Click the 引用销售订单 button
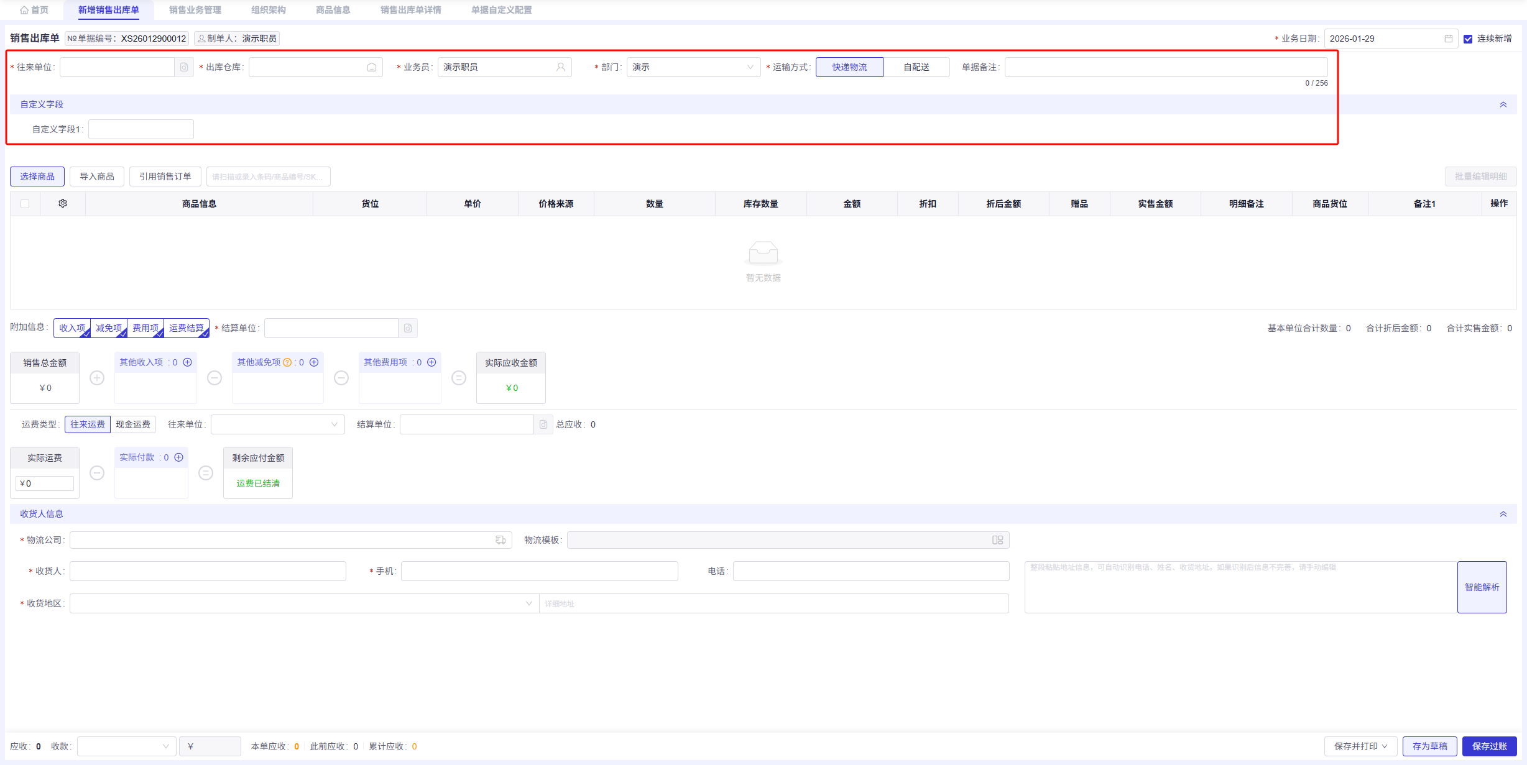The width and height of the screenshot is (1527, 765). [165, 176]
